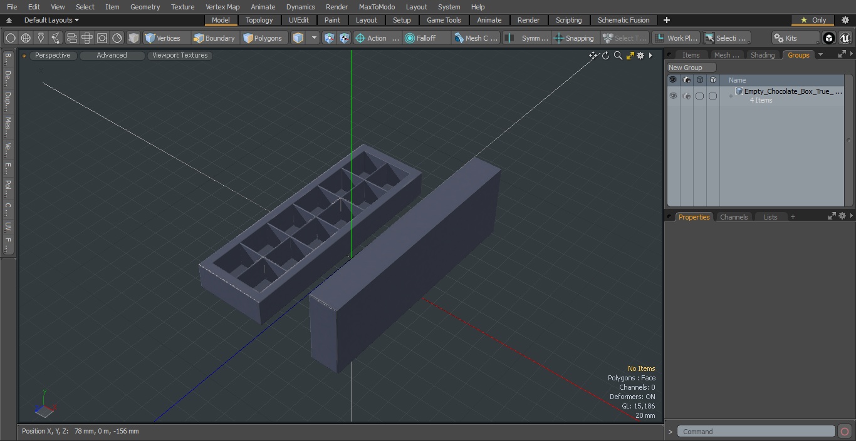Screen dimensions: 856x441
Task: Click the globe mesh tool icon
Action: pyautogui.click(x=26, y=38)
